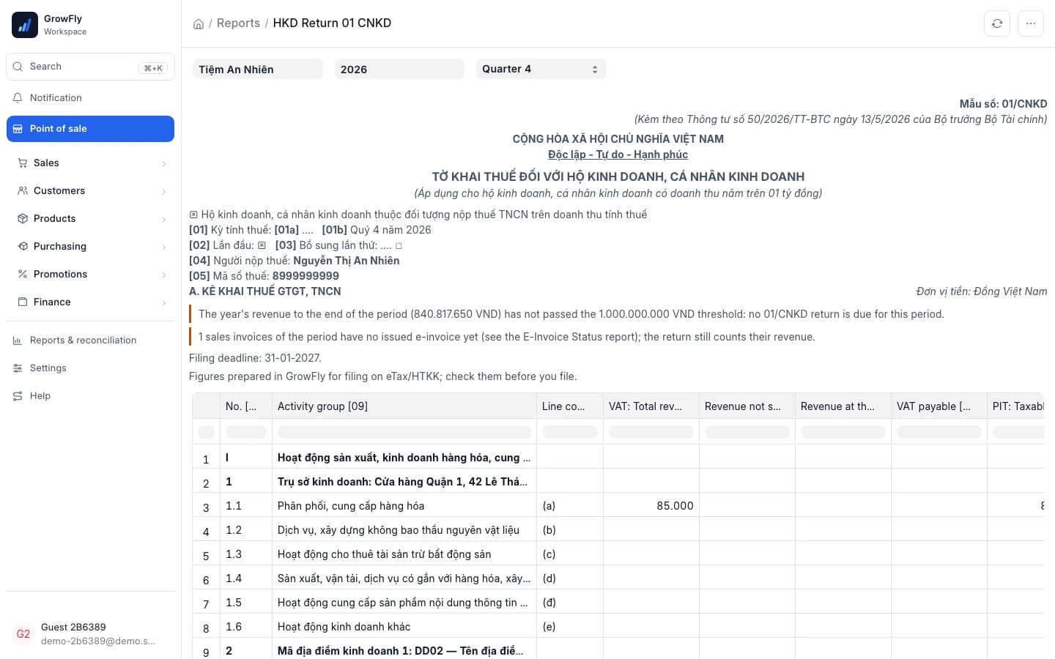Open Reports & reconciliation menu item
Viewport: 1055px width, 659px height.
pos(90,340)
